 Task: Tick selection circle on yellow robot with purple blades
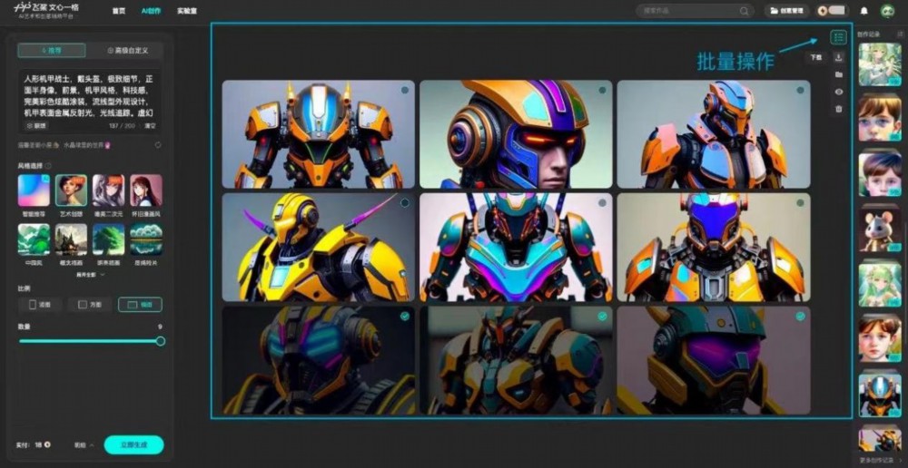coord(405,202)
